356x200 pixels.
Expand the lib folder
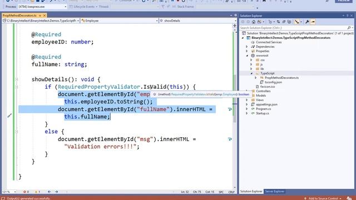pyautogui.click(x=251, y=69)
